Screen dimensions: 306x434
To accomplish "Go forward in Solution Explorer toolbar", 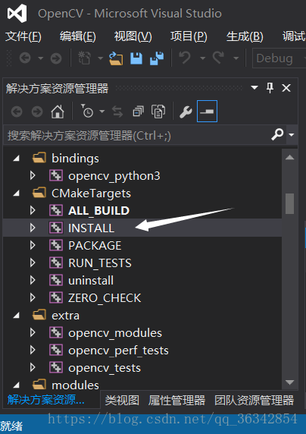I will [x=37, y=112].
